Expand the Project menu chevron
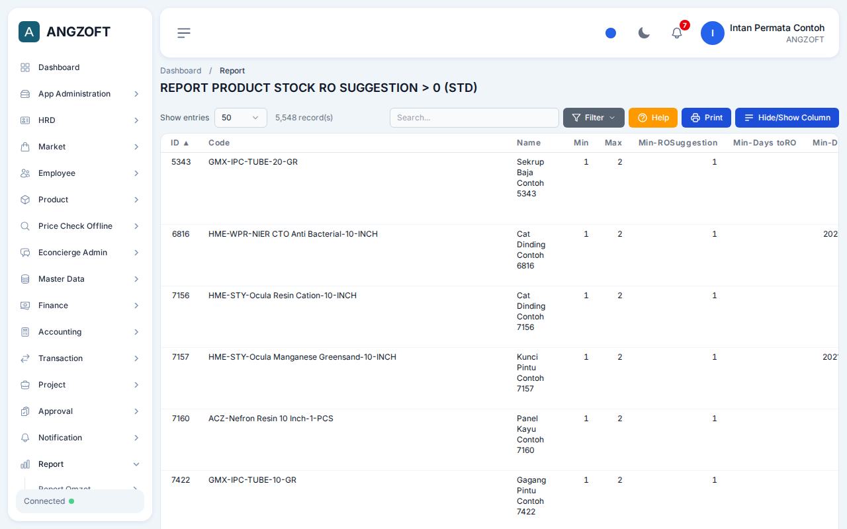 pos(136,385)
